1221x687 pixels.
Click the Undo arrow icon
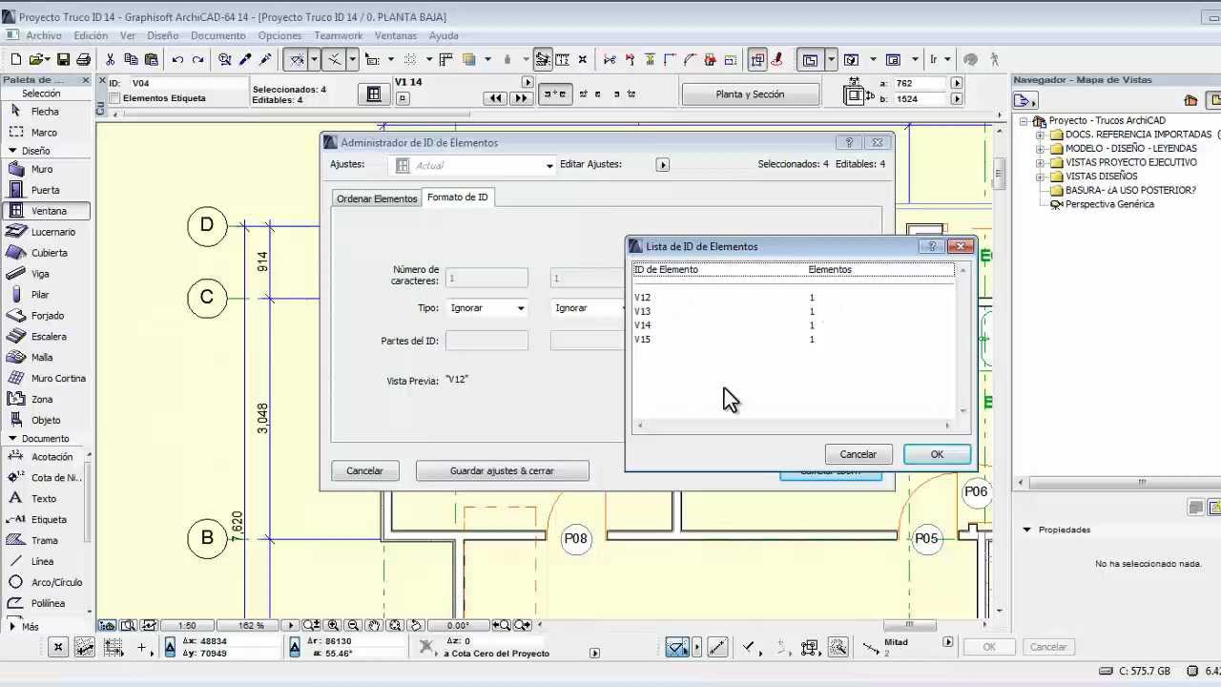pos(177,59)
